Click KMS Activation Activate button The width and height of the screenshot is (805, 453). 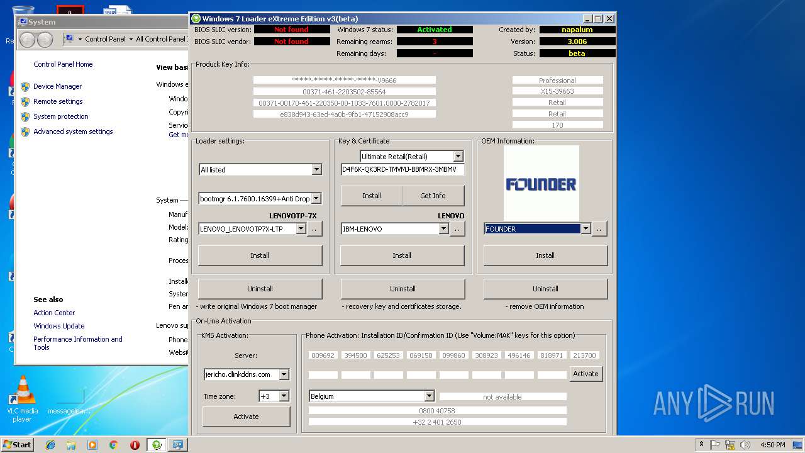[246, 417]
